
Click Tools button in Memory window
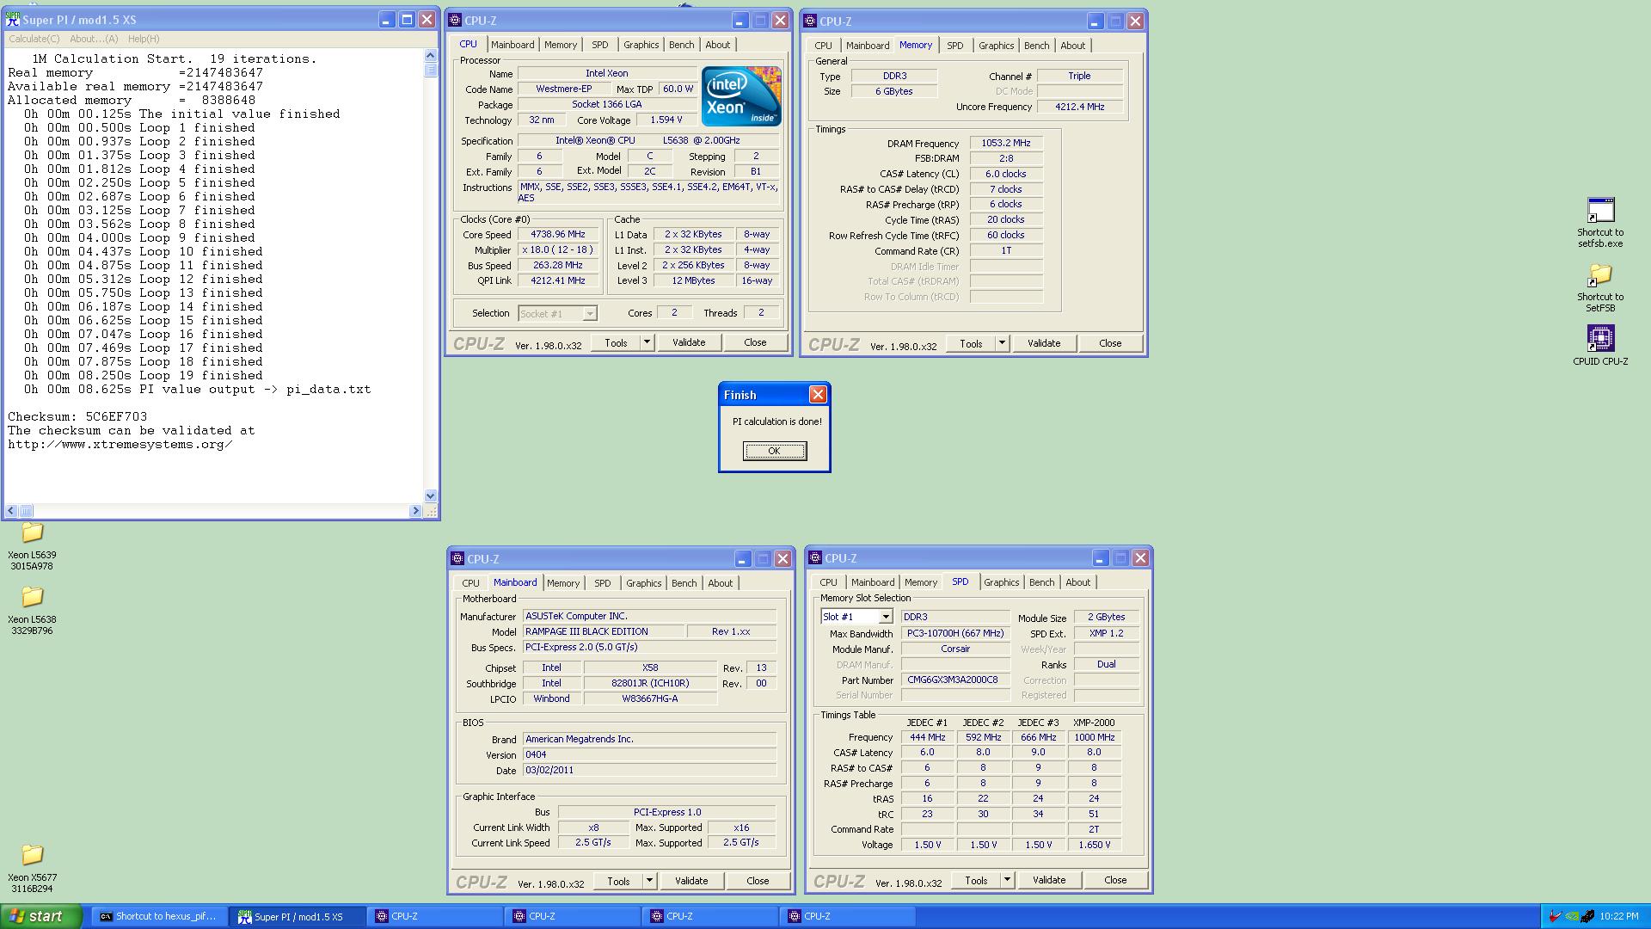click(971, 343)
